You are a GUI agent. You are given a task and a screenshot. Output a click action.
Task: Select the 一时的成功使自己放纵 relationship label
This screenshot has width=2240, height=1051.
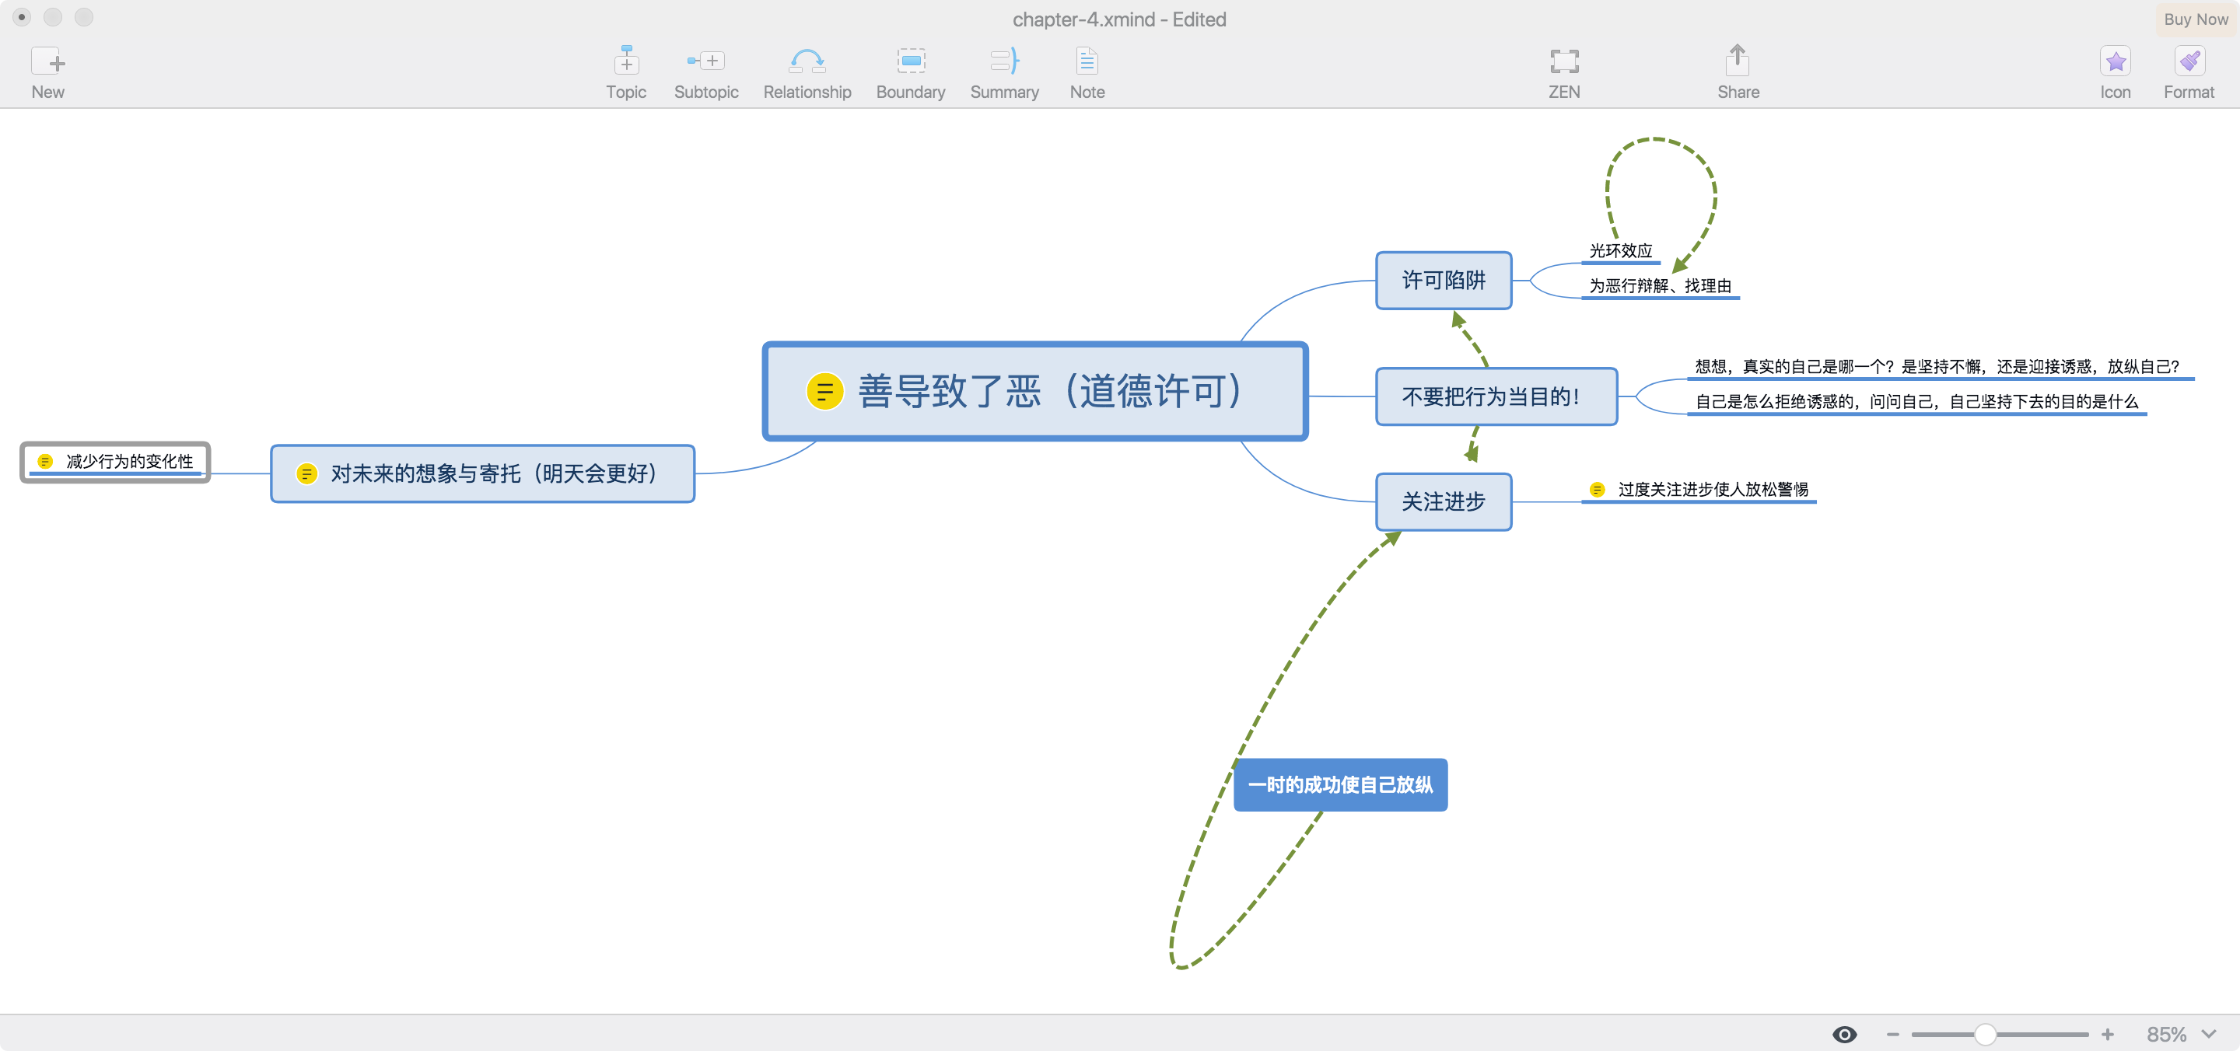tap(1340, 785)
